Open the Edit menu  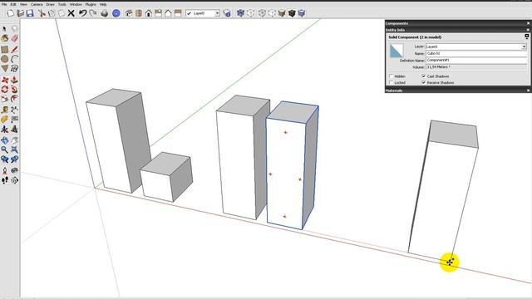13,4
